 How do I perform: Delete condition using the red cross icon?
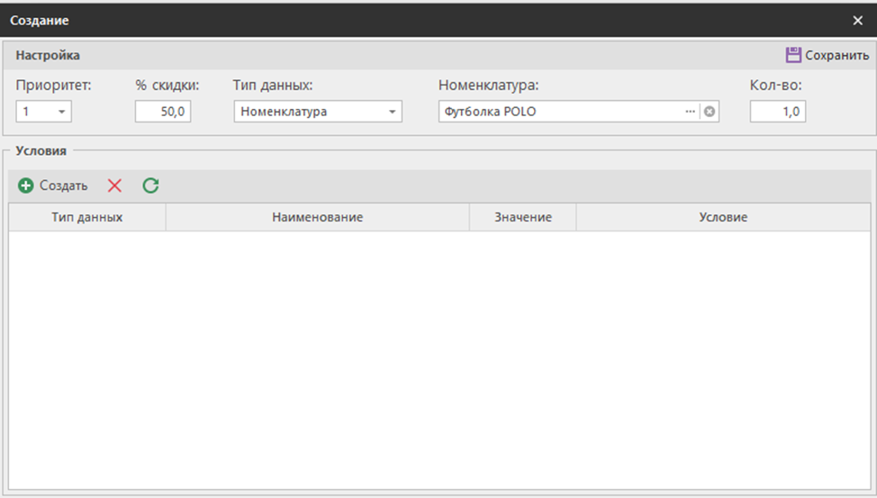pos(114,186)
